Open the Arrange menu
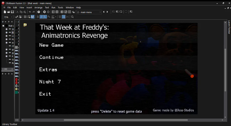Screen dimensions: 231x126 pos(38,7)
